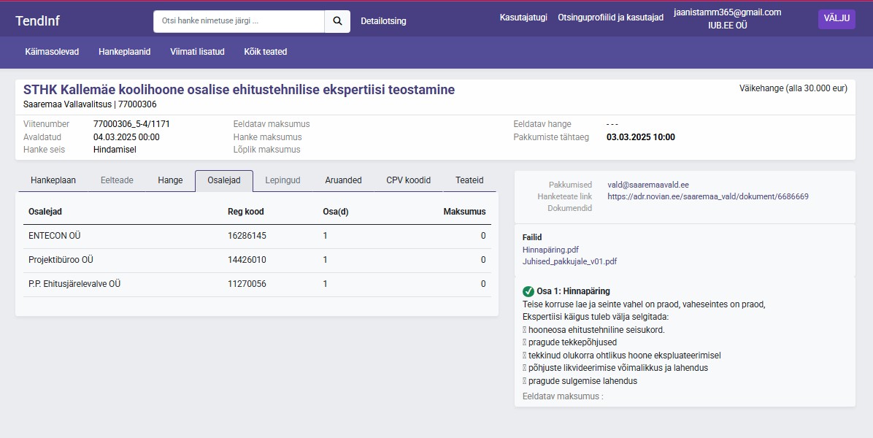
Task: Switch to the Hankeplaan tab
Action: (x=53, y=180)
